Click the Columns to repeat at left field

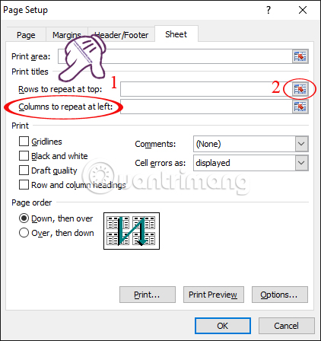tap(206, 107)
